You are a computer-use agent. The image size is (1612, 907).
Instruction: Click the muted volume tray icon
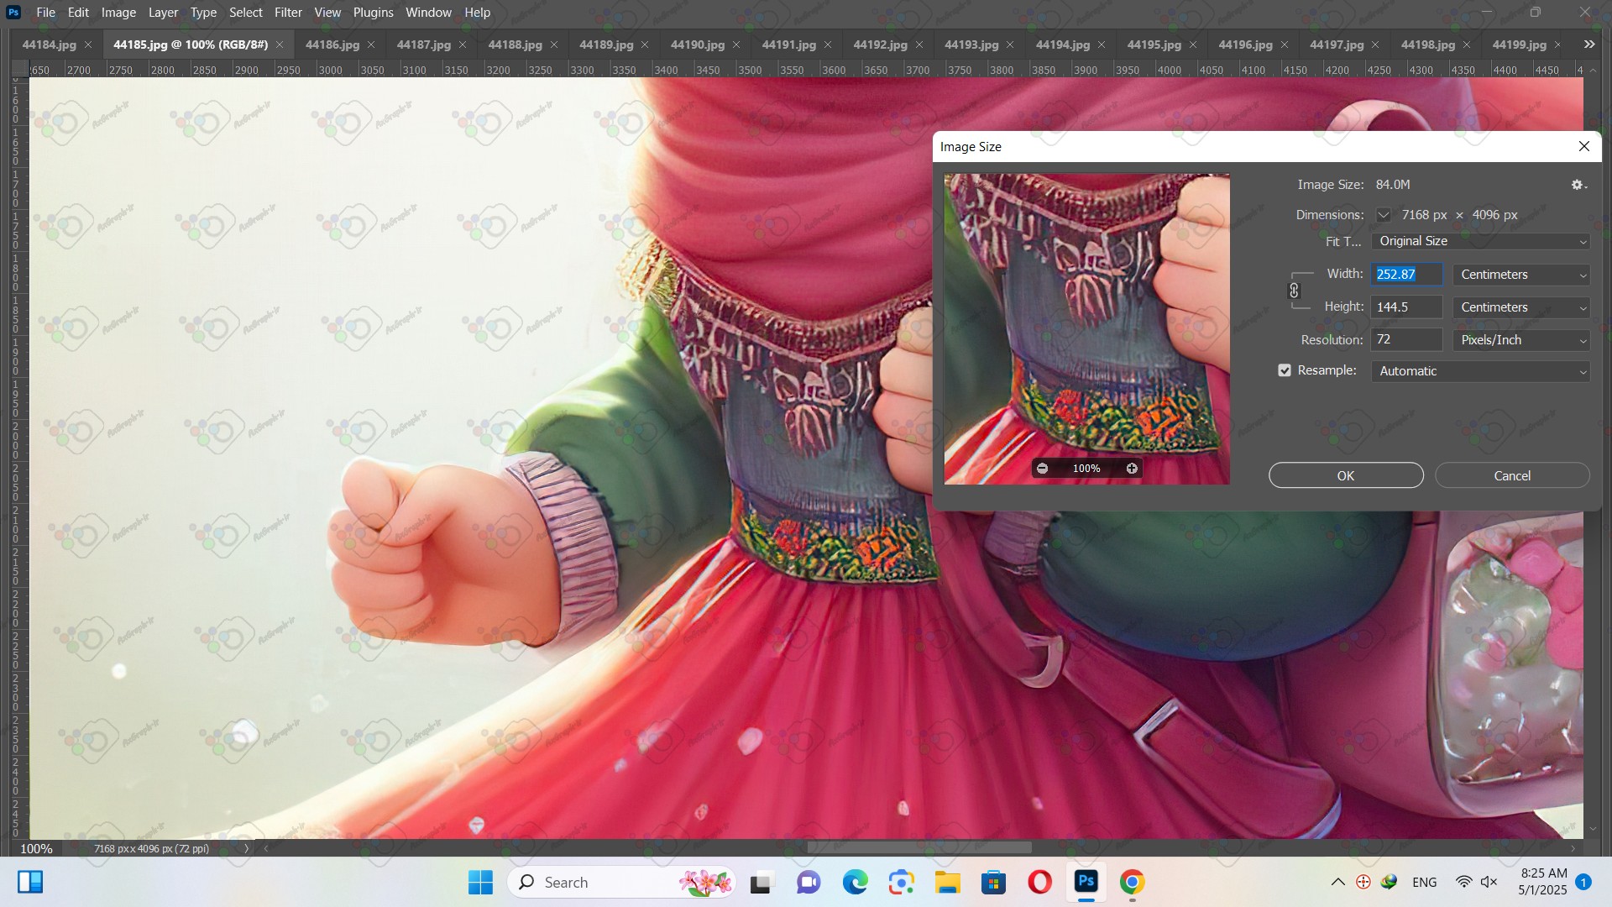1489,882
